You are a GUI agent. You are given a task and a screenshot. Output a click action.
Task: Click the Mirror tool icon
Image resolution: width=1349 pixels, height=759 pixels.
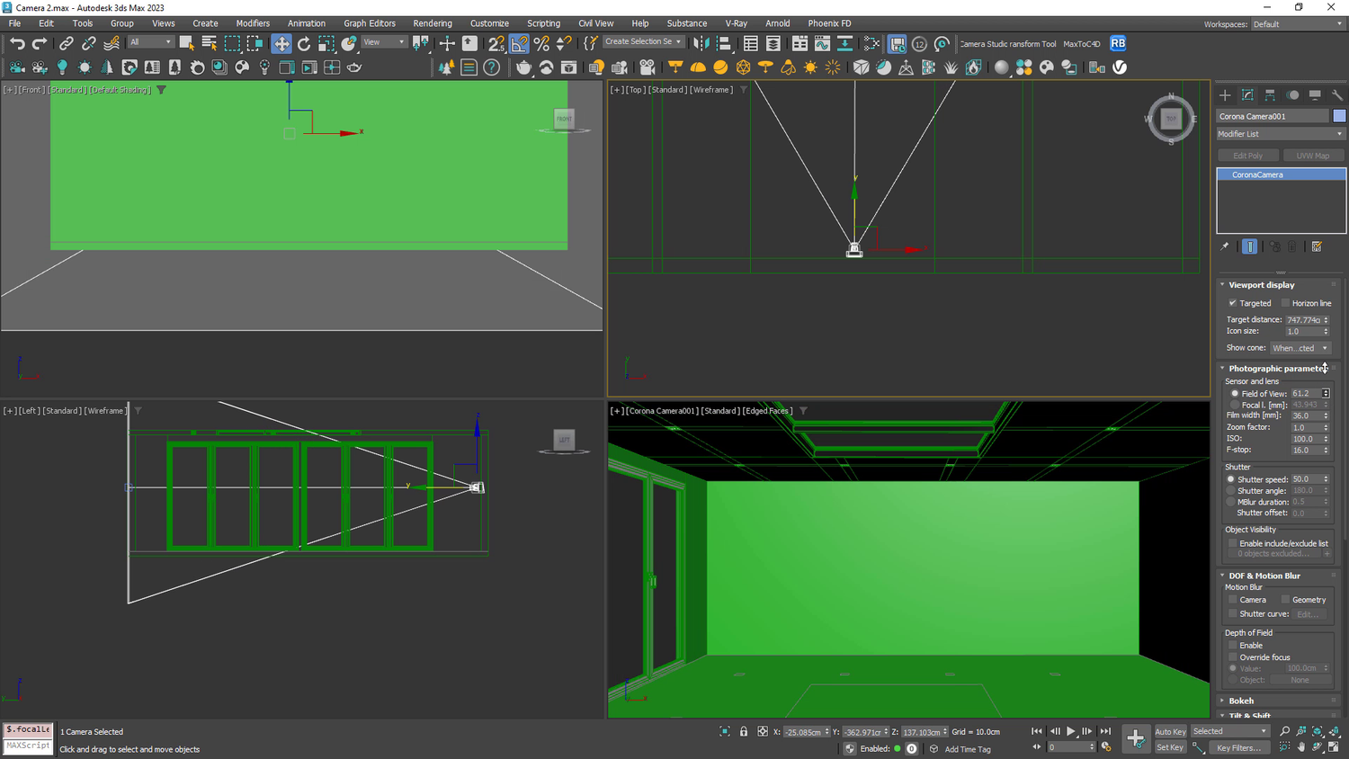(701, 43)
